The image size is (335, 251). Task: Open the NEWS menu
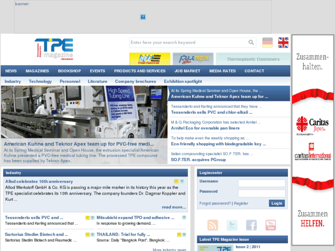(x=11, y=71)
